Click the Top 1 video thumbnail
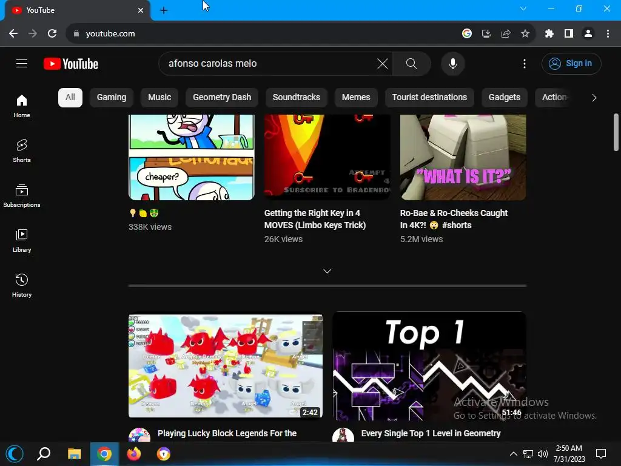Viewport: 621px width, 466px height. coord(429,366)
